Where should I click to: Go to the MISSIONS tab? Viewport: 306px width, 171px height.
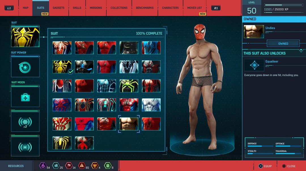point(96,8)
